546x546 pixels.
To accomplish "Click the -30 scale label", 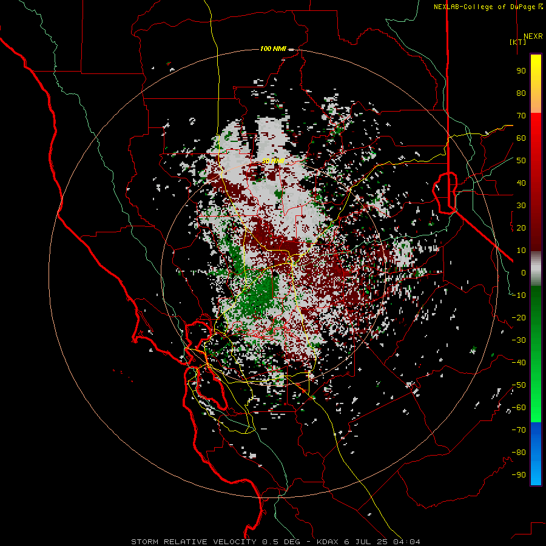I will (519, 340).
